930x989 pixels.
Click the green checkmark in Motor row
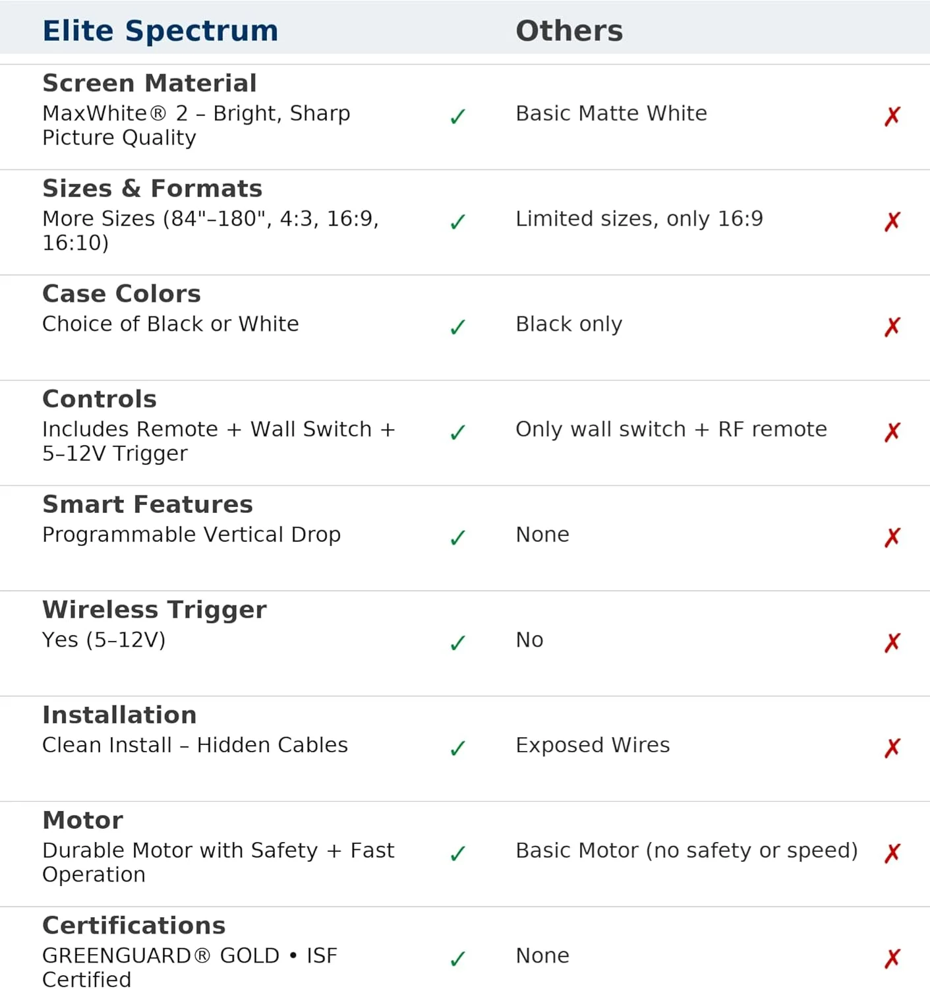[x=457, y=854]
